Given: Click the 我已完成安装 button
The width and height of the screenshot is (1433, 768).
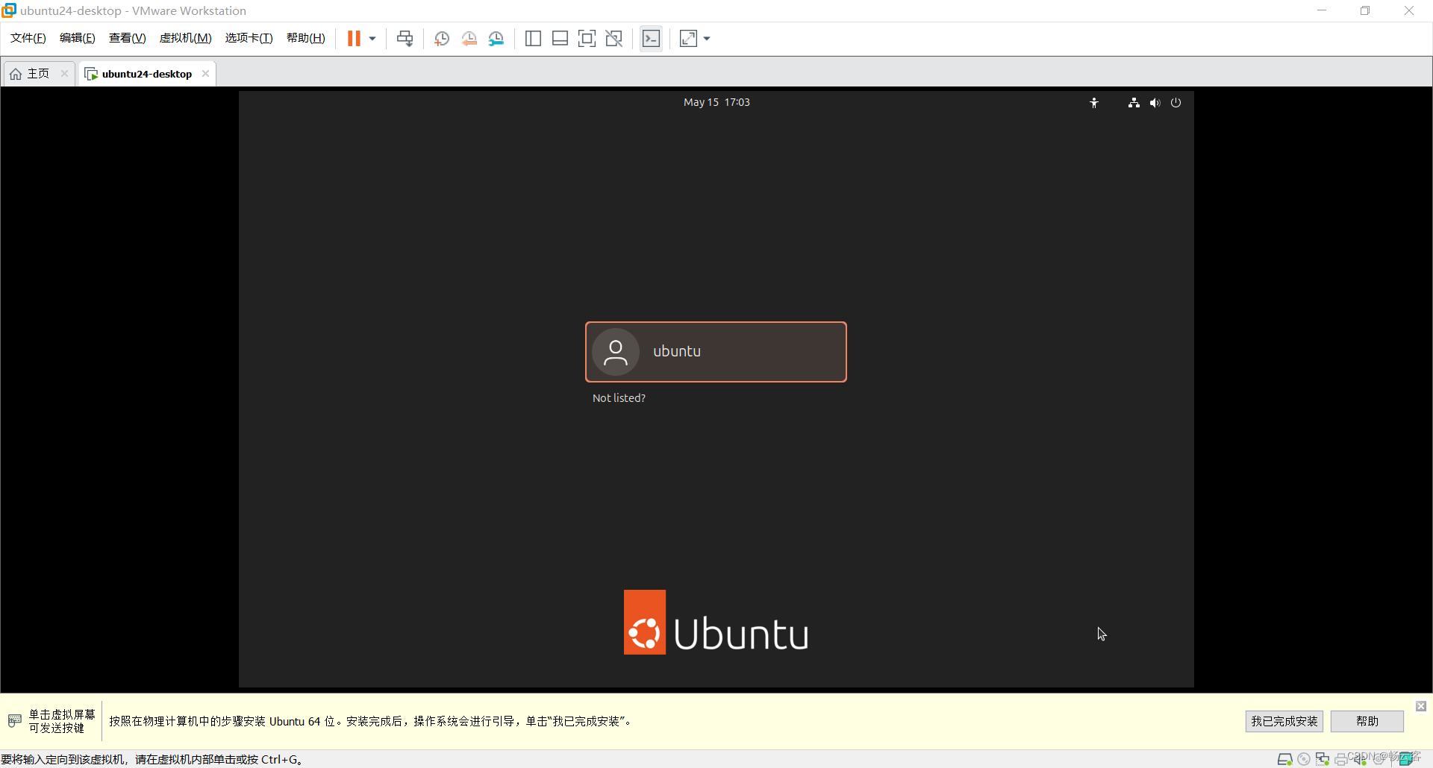Looking at the screenshot, I should tap(1284, 721).
